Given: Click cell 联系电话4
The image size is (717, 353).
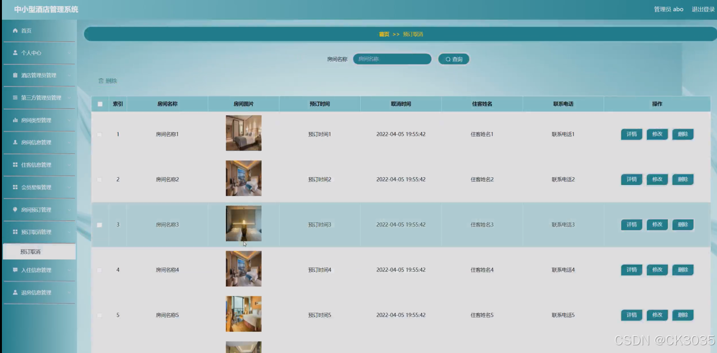Looking at the screenshot, I should pos(563,270).
